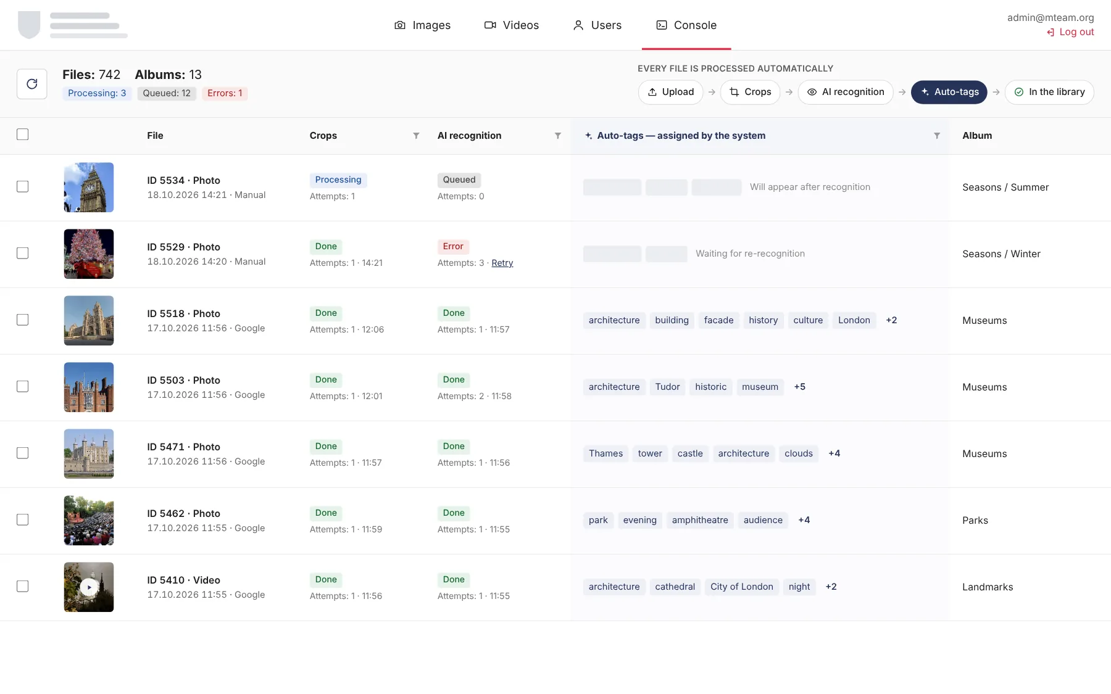Viewport: 1111px width, 694px height.
Task: Open the Videos tab
Action: [511, 25]
